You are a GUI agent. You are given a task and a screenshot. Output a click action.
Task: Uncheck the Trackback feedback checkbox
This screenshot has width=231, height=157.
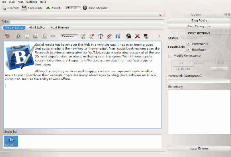click(x=188, y=50)
